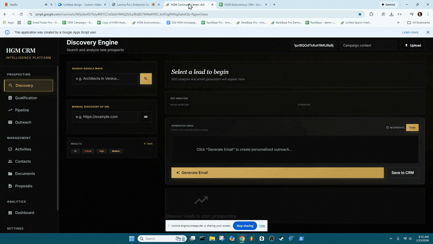This screenshot has width=433, height=244.
Task: Expand hidden icons in the system tray
Action: 391,238
